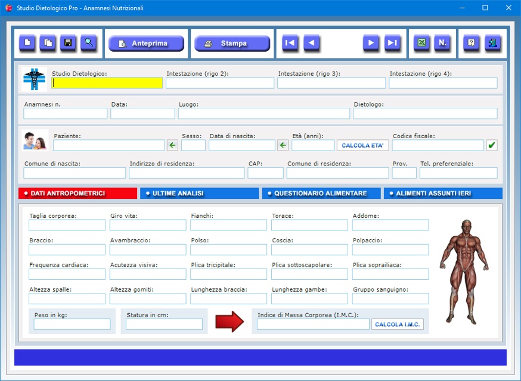Open the QUESTIONARIO ALIMENTARE tab

click(321, 193)
